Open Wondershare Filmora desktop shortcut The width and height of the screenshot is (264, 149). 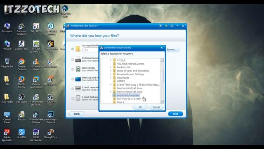36,118
